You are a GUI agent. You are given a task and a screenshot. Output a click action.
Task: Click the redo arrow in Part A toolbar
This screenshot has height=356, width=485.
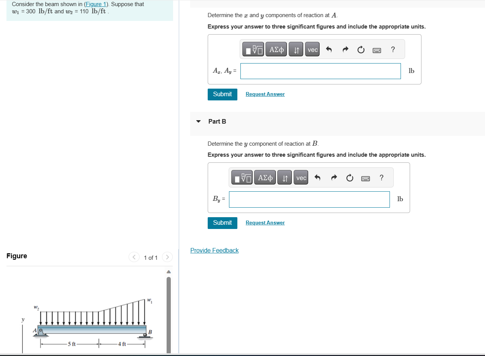pyautogui.click(x=345, y=49)
